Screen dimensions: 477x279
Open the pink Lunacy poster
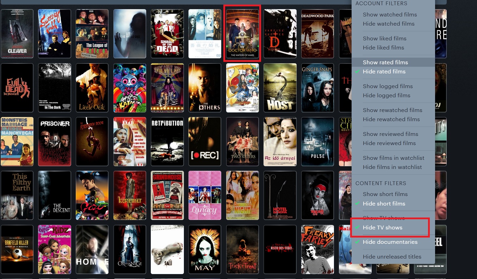click(x=205, y=196)
